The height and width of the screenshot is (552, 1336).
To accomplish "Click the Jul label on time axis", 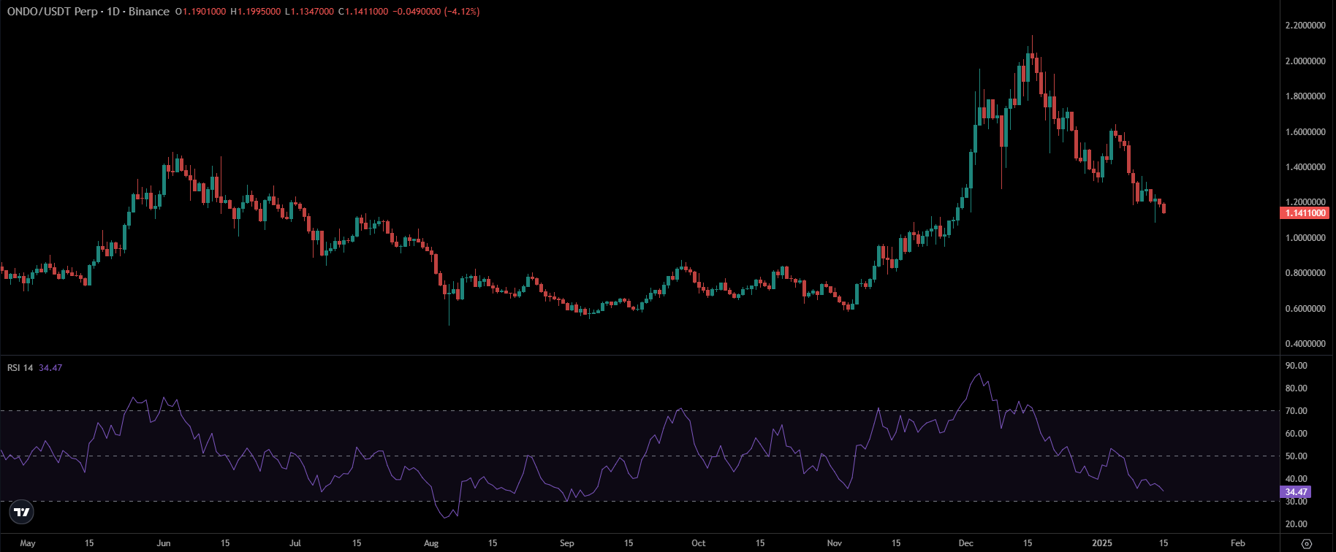I will click(295, 543).
